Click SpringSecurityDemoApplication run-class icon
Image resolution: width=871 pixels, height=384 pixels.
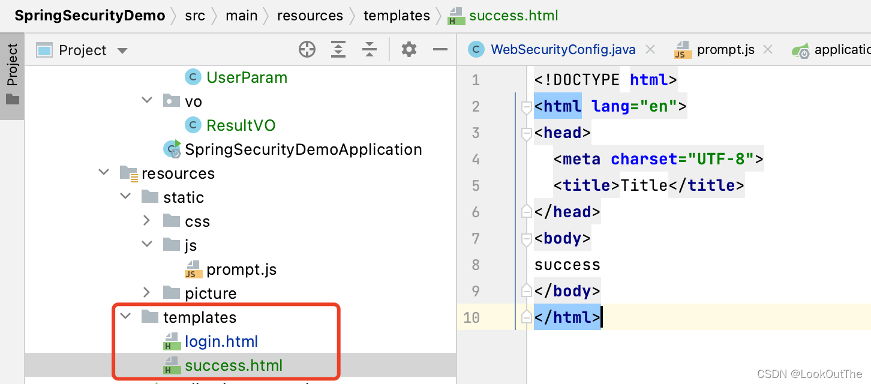[x=173, y=149]
